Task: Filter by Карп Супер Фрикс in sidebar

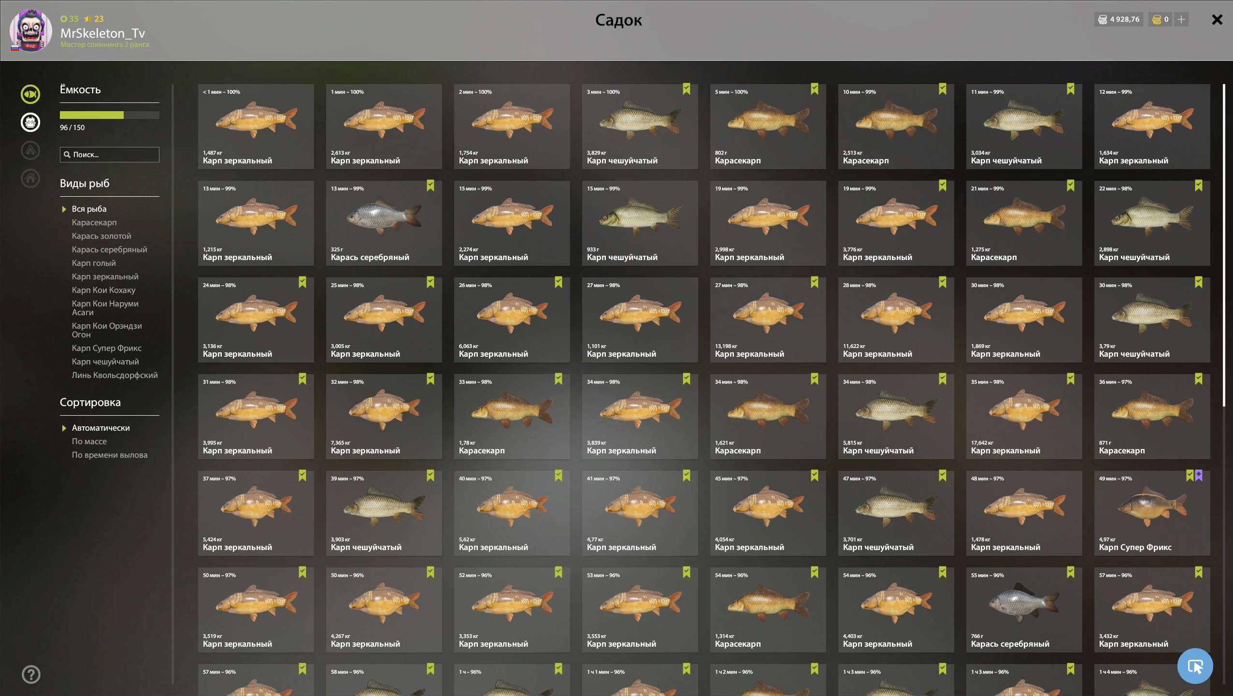Action: pos(107,348)
